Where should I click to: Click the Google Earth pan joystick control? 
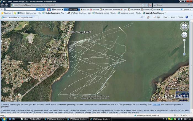pyautogui.click(x=184, y=35)
